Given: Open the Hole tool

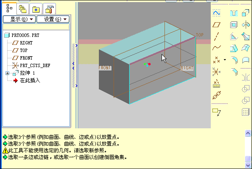Looking at the screenshot, I should 233,13.
